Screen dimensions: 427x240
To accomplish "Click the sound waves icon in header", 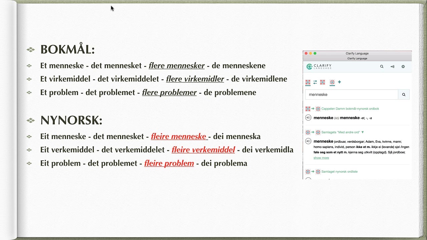I will 392,67.
